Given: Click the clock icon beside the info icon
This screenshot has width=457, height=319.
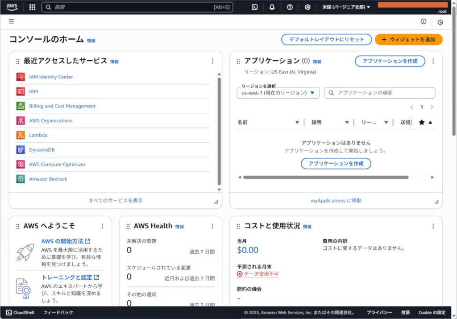Looking at the screenshot, I should pyautogui.click(x=440, y=22).
